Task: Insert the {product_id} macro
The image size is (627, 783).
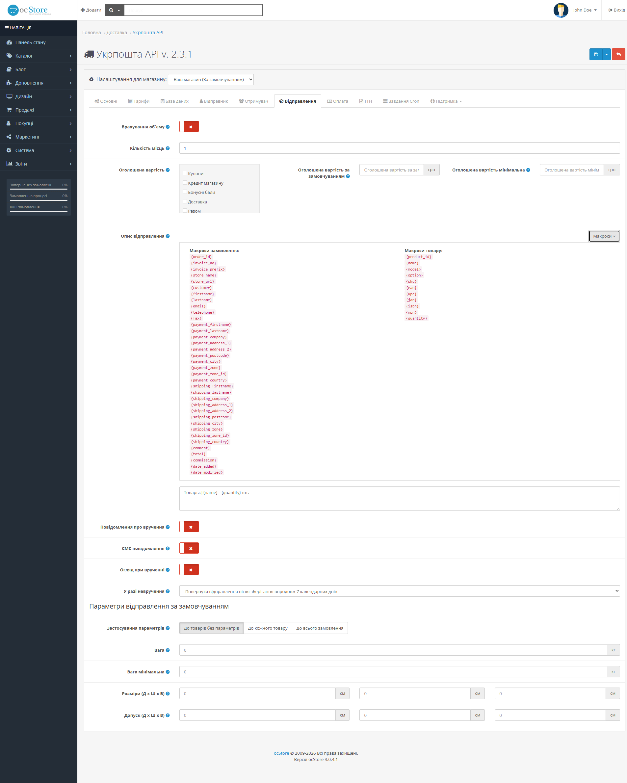Action: (418, 257)
